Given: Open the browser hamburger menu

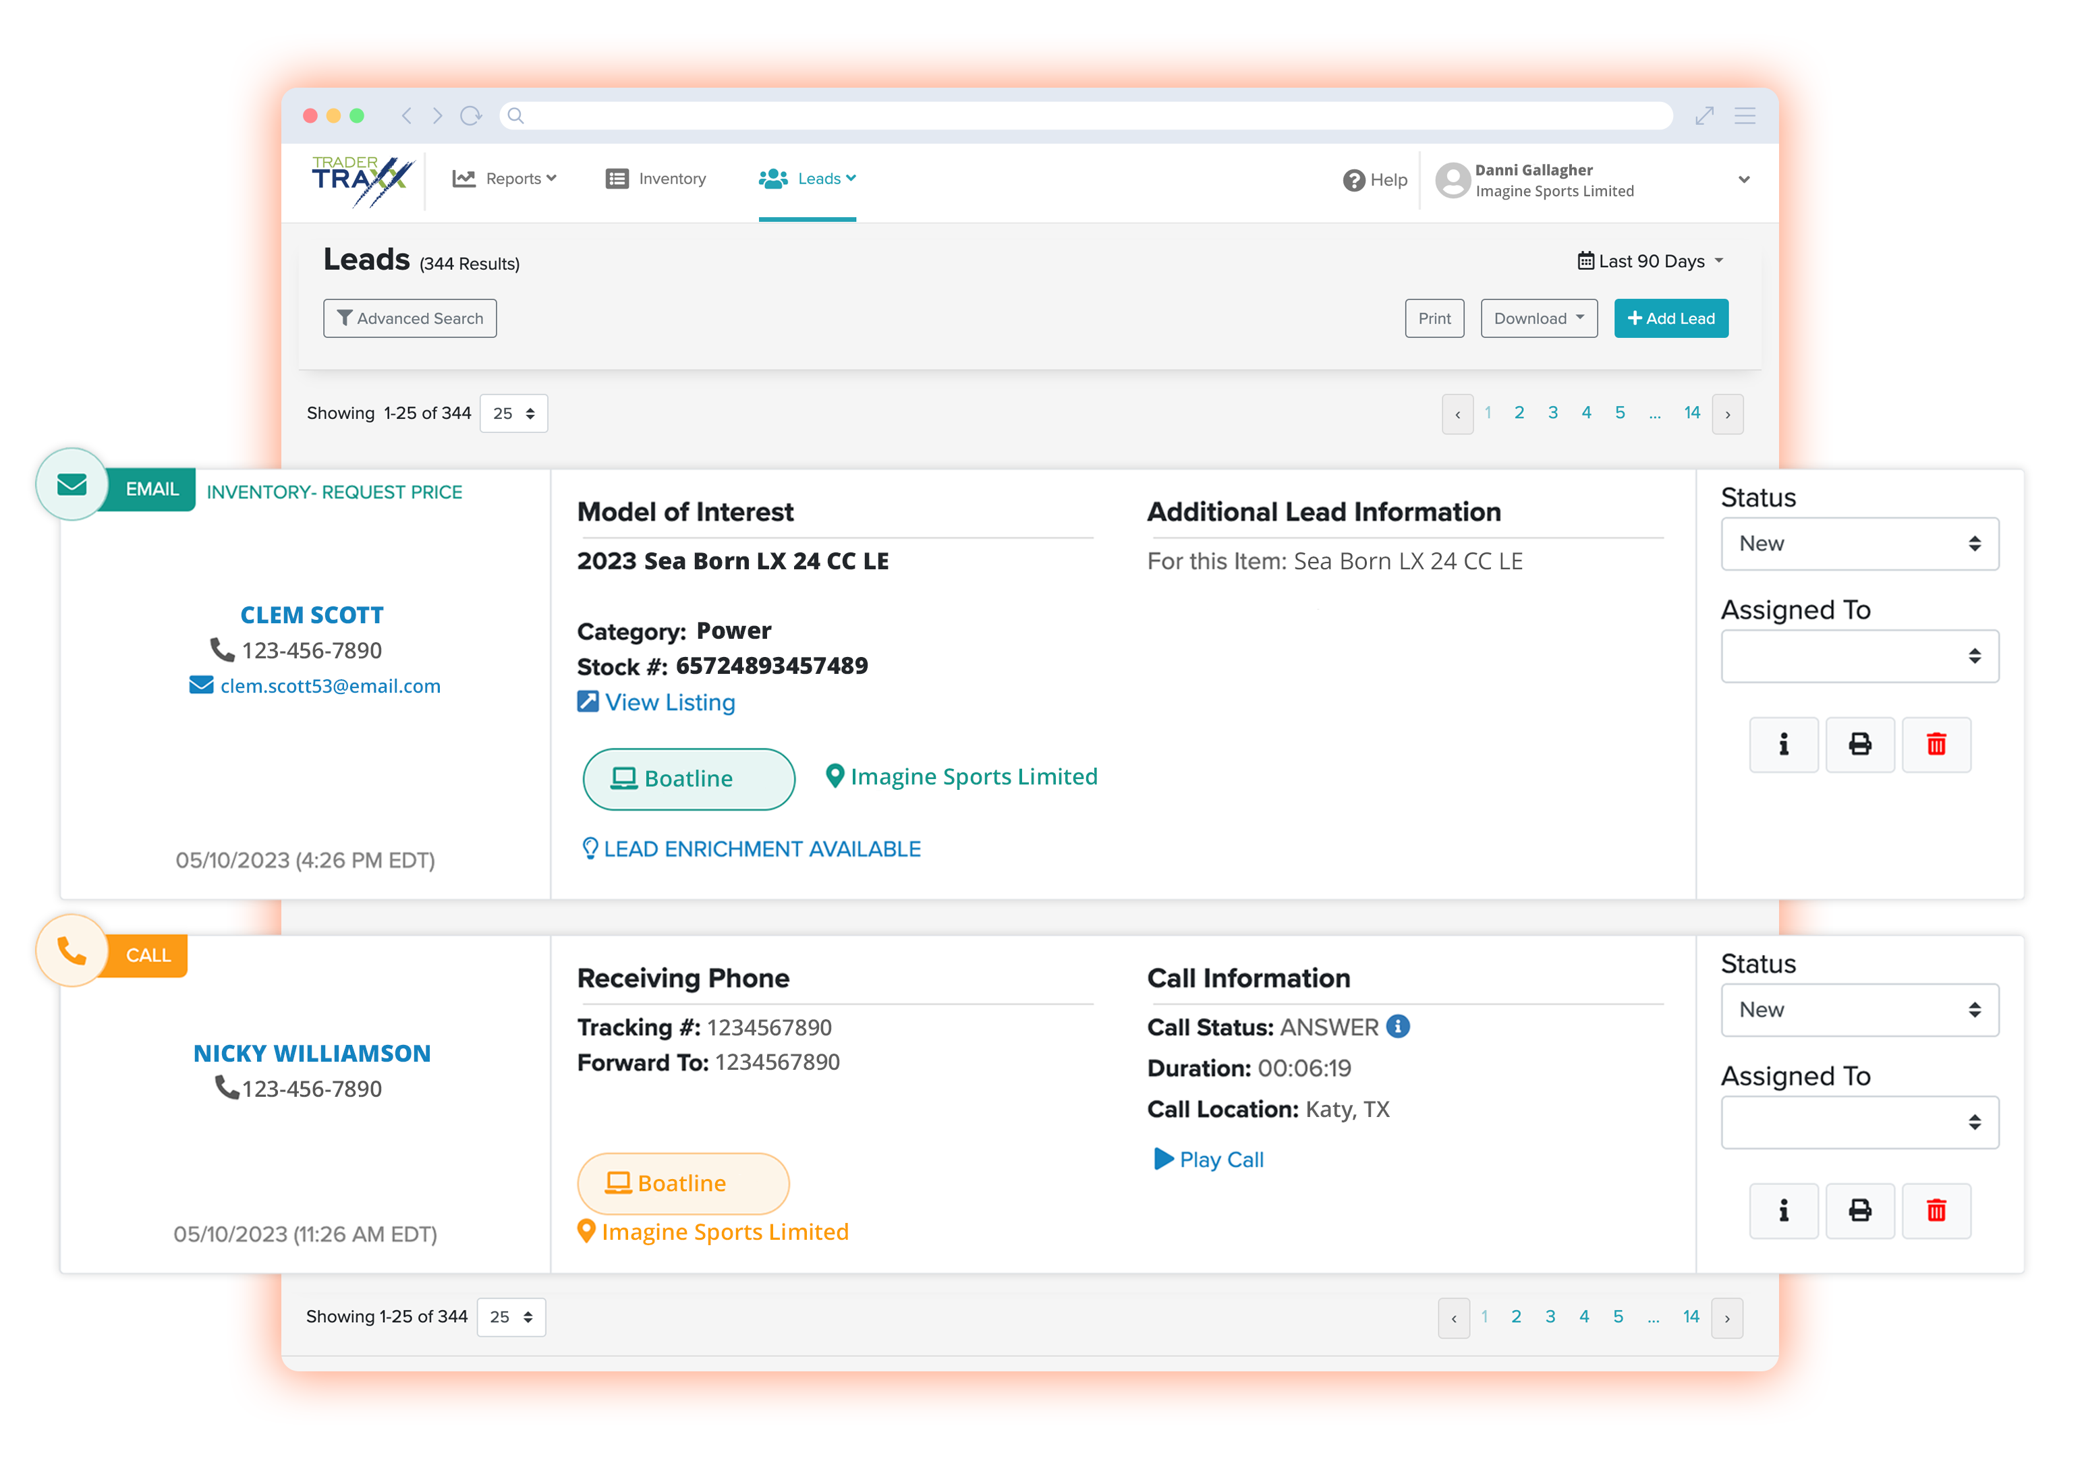Looking at the screenshot, I should coord(1745,115).
